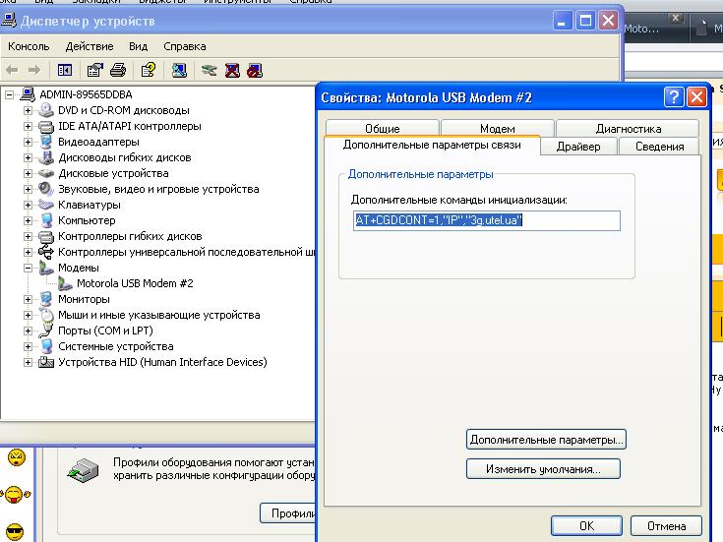Click the context help question mark button

(673, 97)
